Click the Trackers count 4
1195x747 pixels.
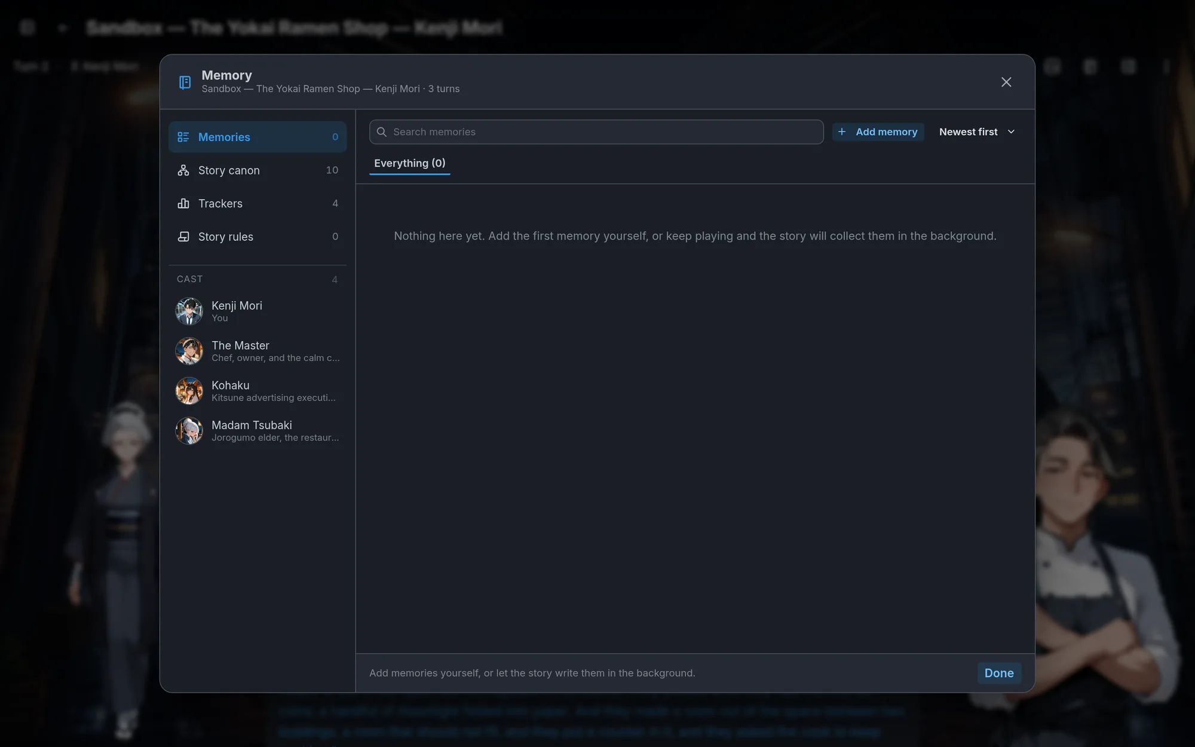(335, 203)
